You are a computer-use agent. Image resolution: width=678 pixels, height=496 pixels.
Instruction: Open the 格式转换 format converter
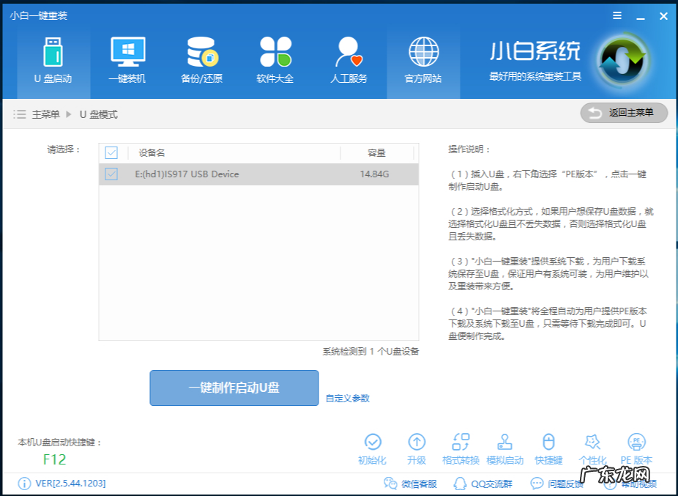[x=461, y=448]
